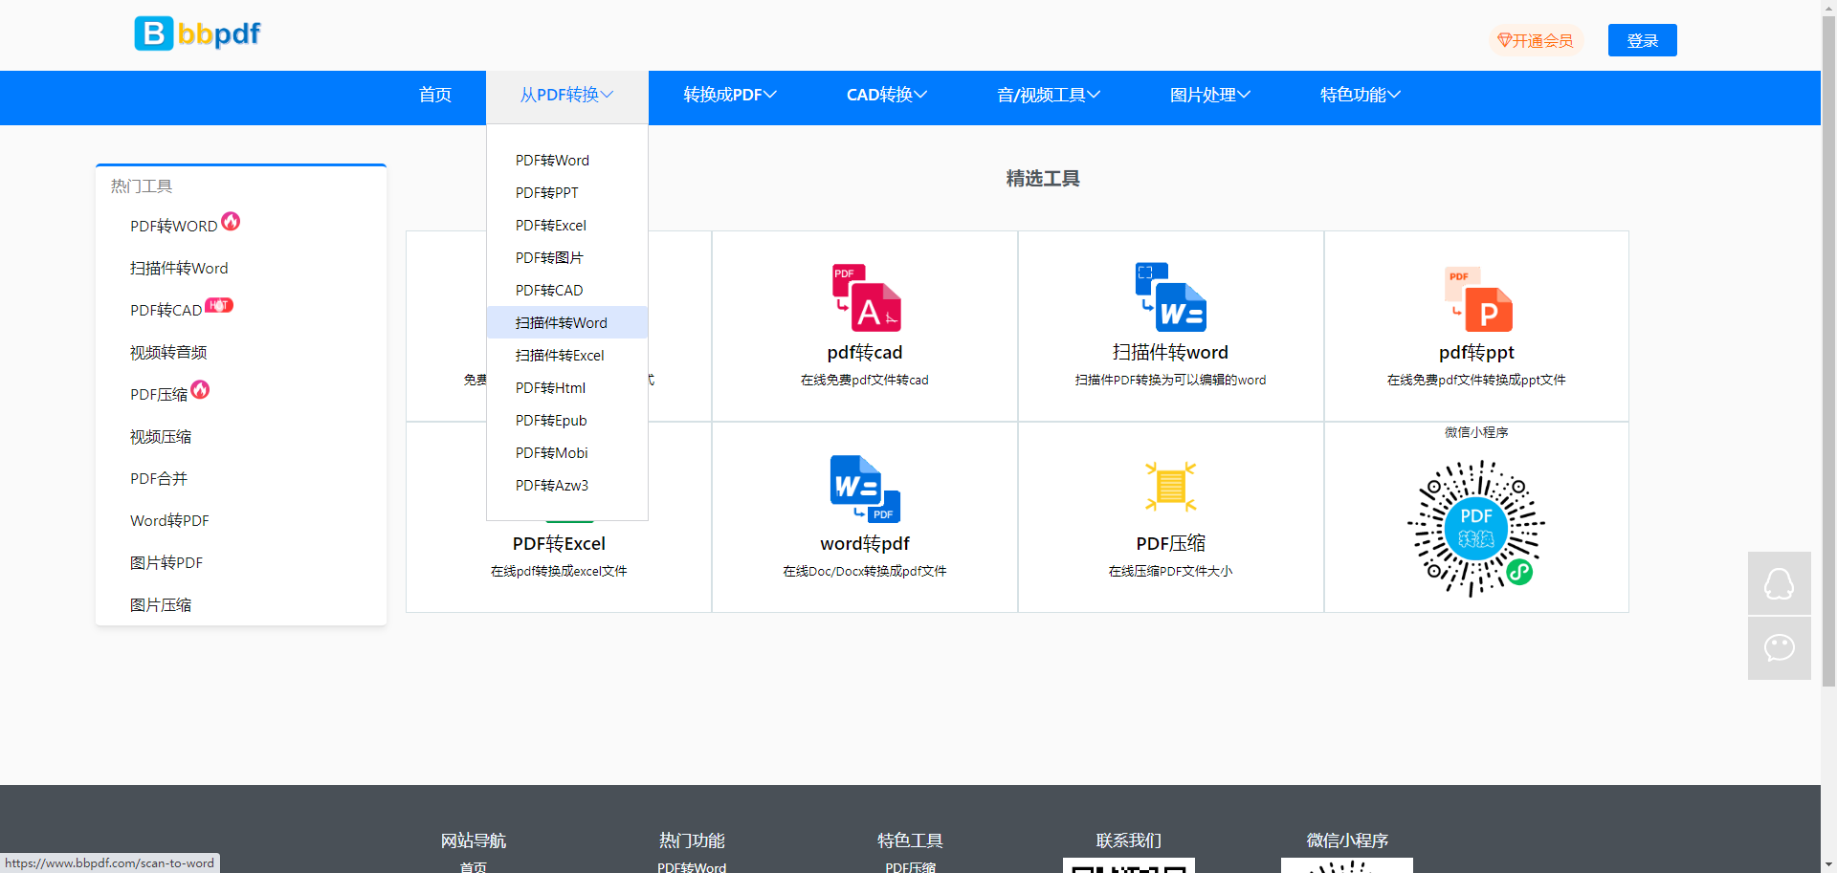Open the PDF压缩 compress icon
Screen dimensions: 1837x873
pyautogui.click(x=1171, y=487)
